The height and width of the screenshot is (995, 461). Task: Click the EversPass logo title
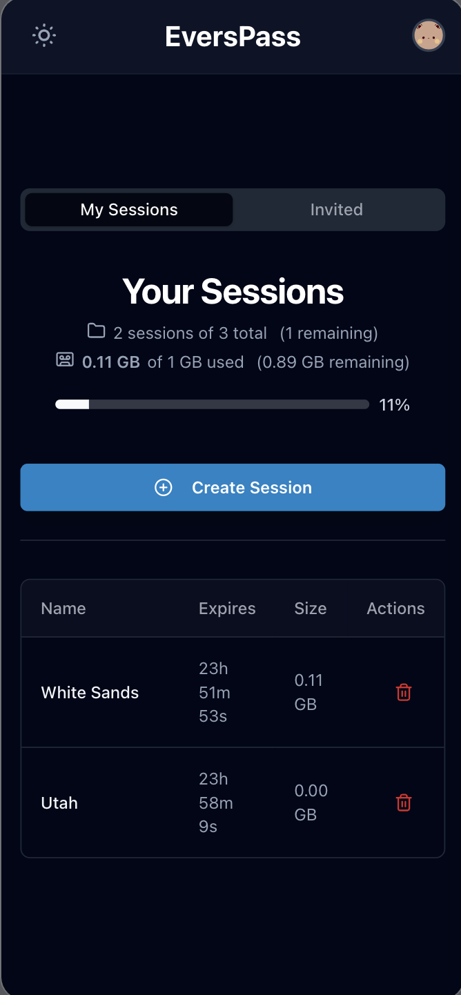(x=232, y=37)
